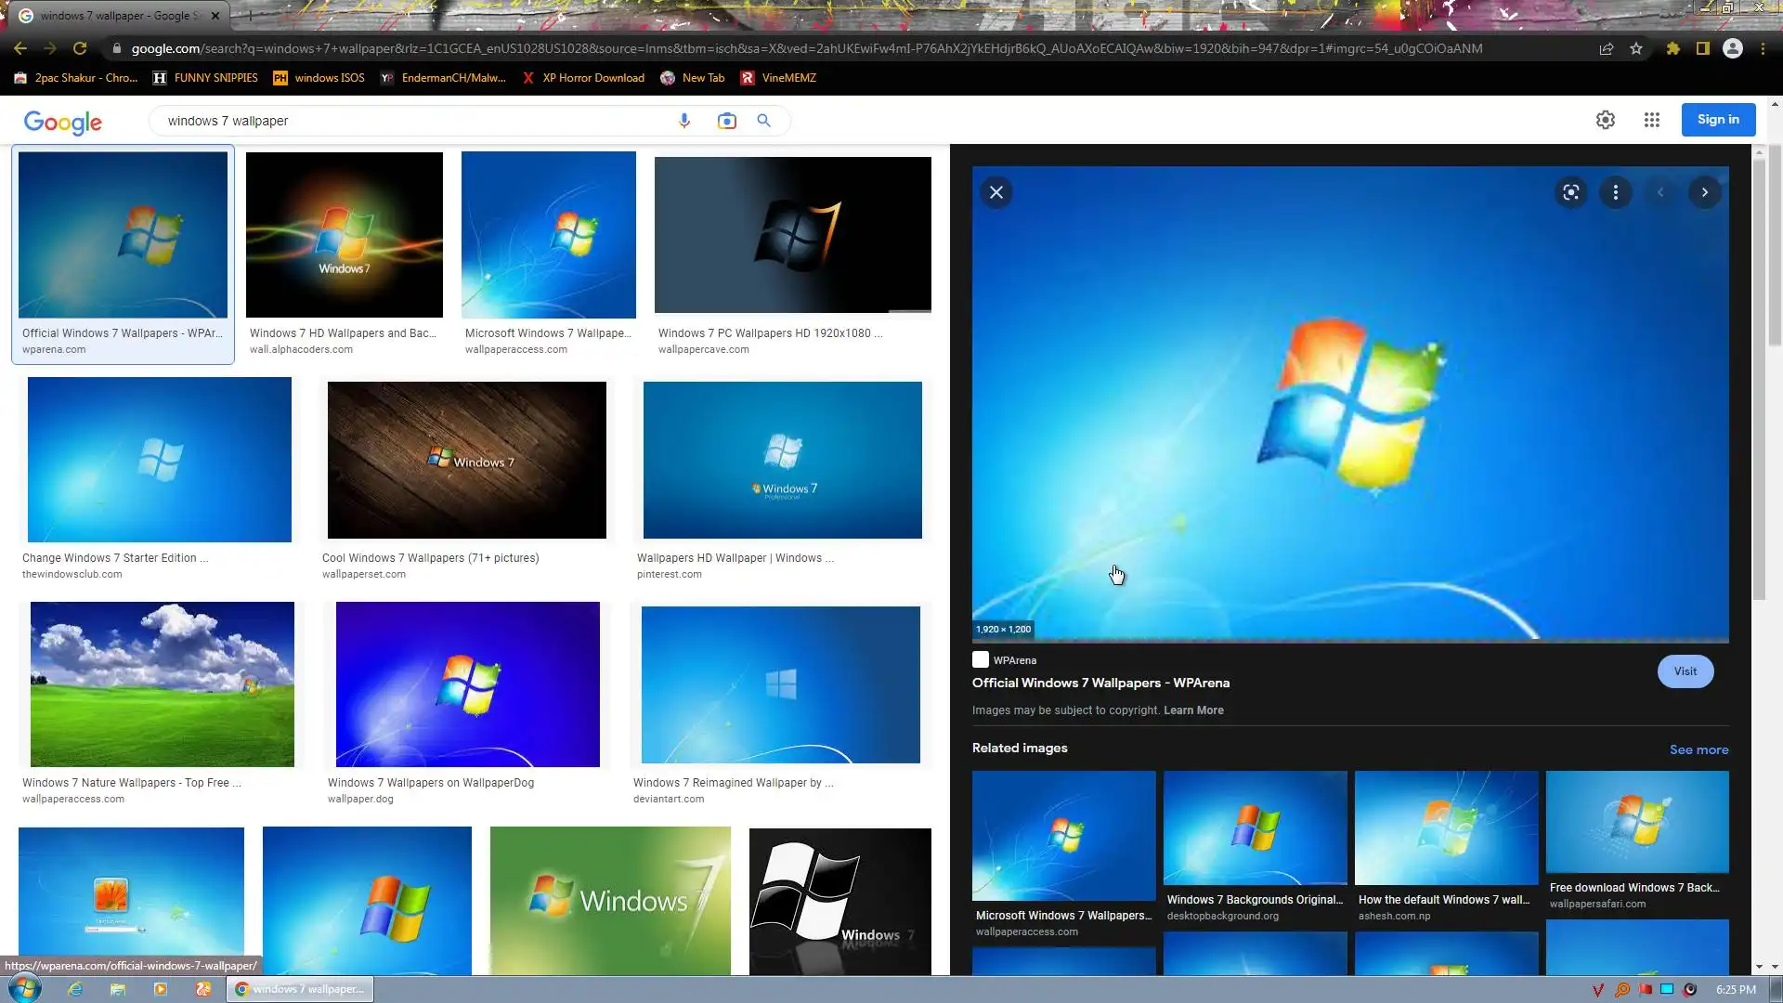The image size is (1783, 1003).
Task: Click the Windows Start orb
Action: 25,988
